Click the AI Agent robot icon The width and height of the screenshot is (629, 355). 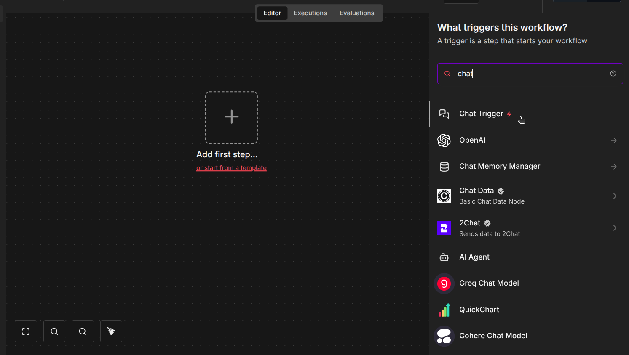[x=444, y=257]
